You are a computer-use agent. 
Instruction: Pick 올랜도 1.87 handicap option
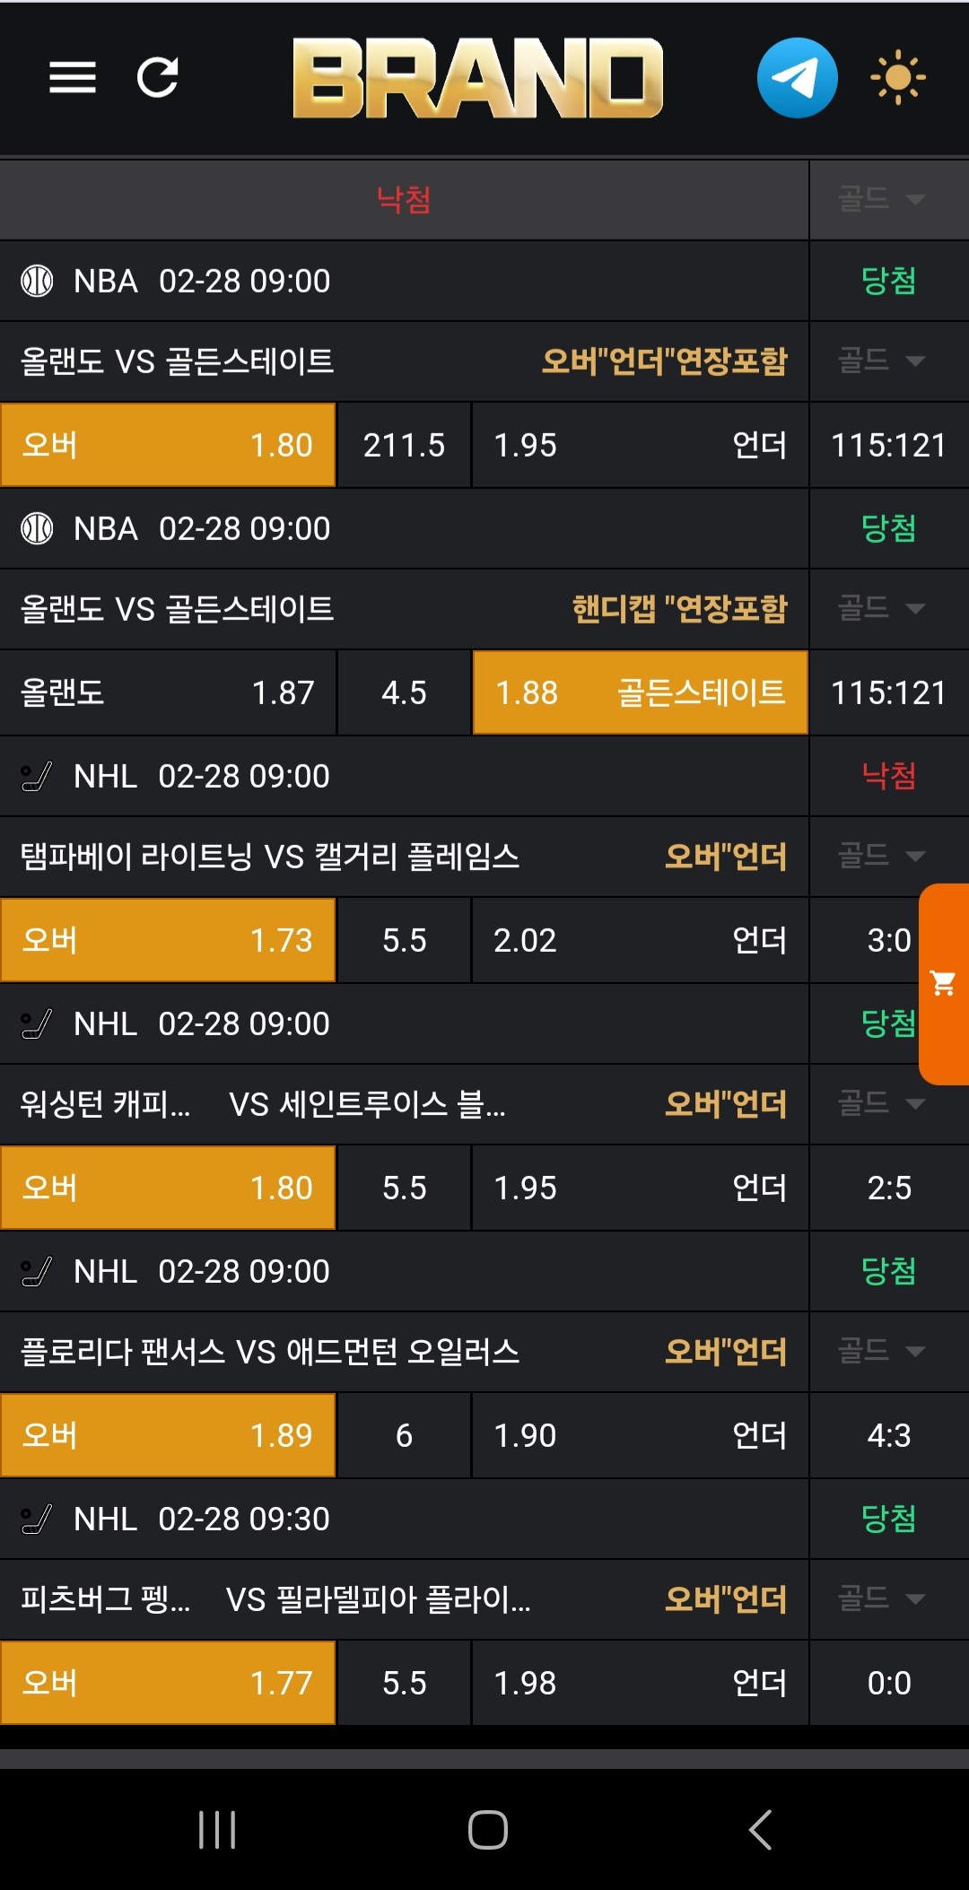point(168,692)
